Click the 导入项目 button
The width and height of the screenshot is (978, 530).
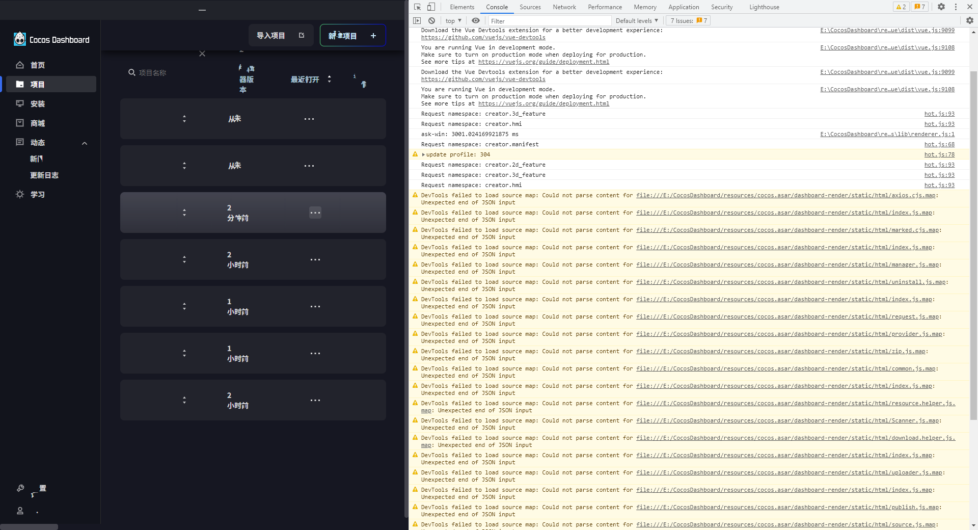(x=281, y=35)
